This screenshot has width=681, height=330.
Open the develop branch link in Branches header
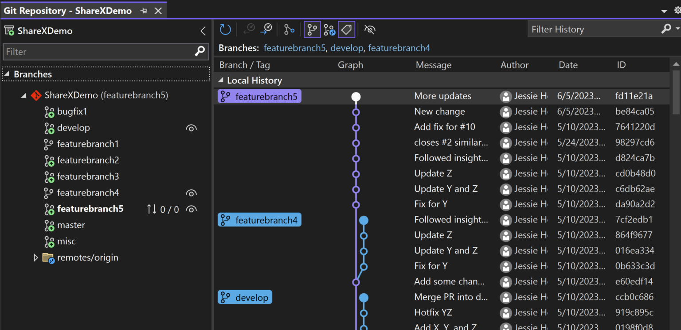click(x=347, y=48)
